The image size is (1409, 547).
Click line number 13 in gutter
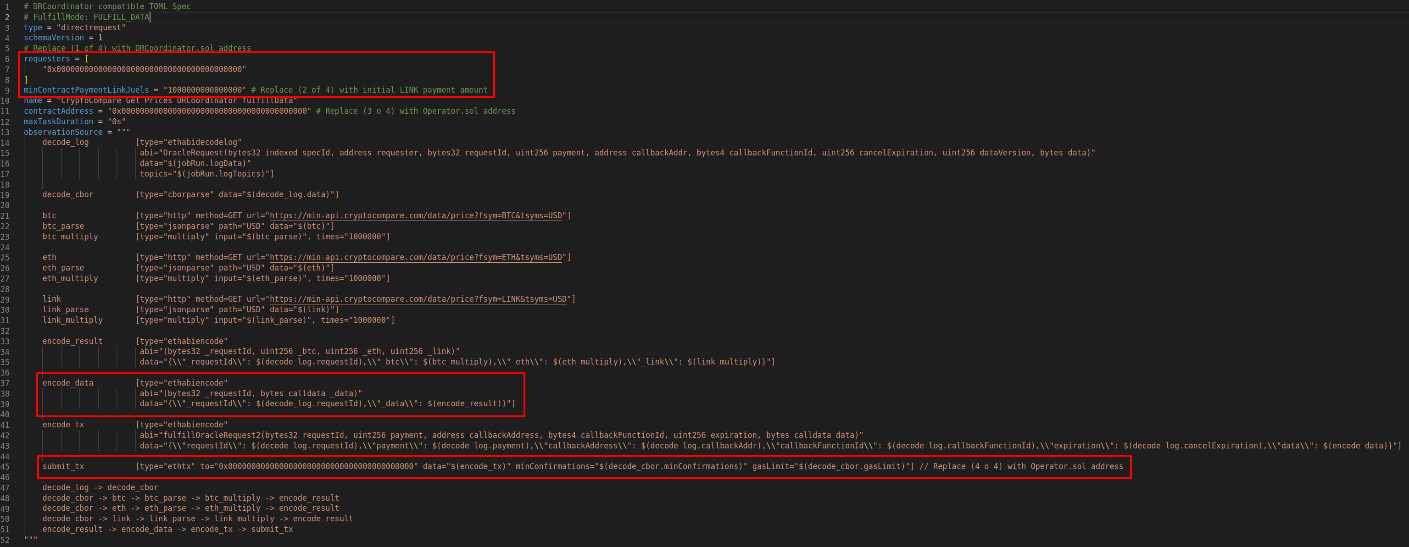pos(5,132)
